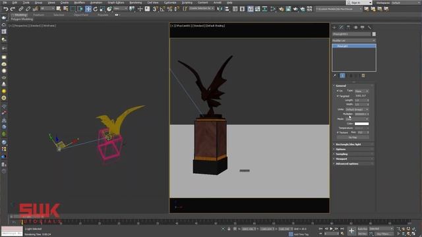Open the Hierarchy panel icon

(348, 28)
